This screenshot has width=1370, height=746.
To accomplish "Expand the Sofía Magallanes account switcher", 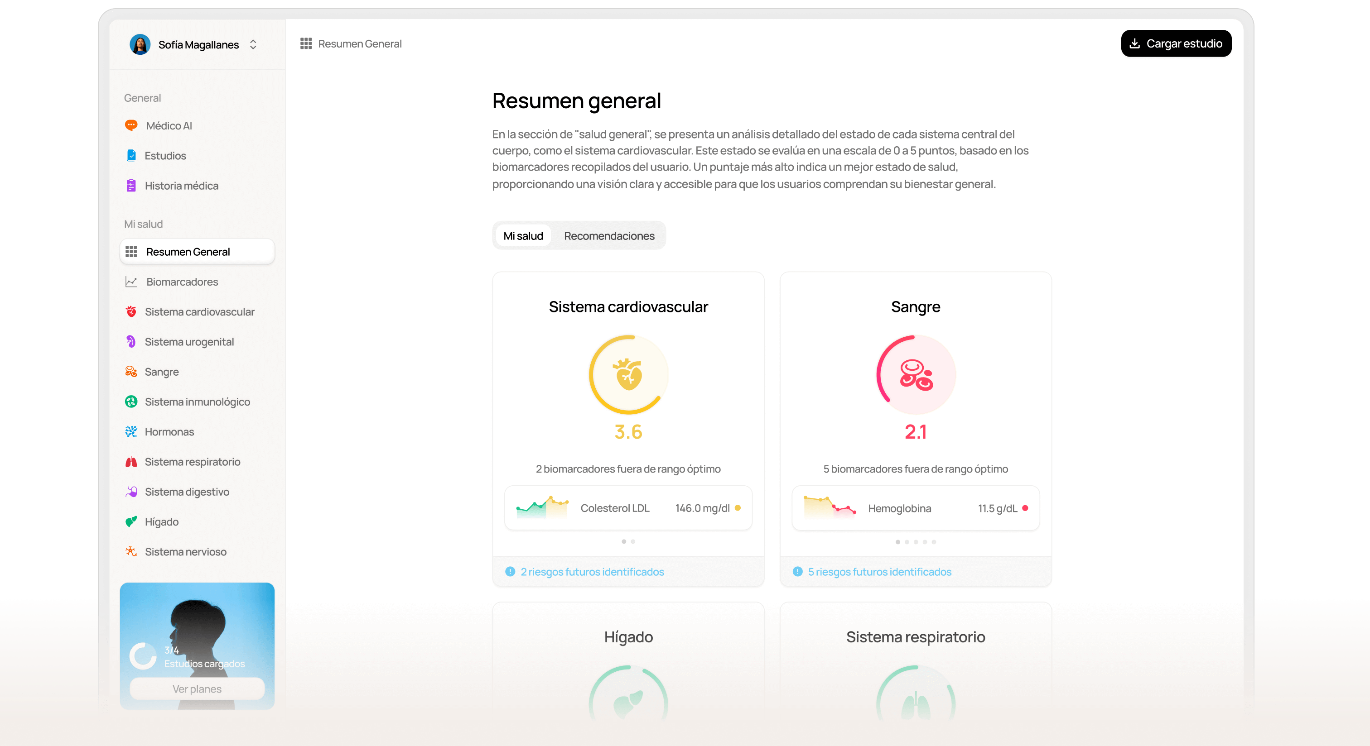I will click(253, 45).
